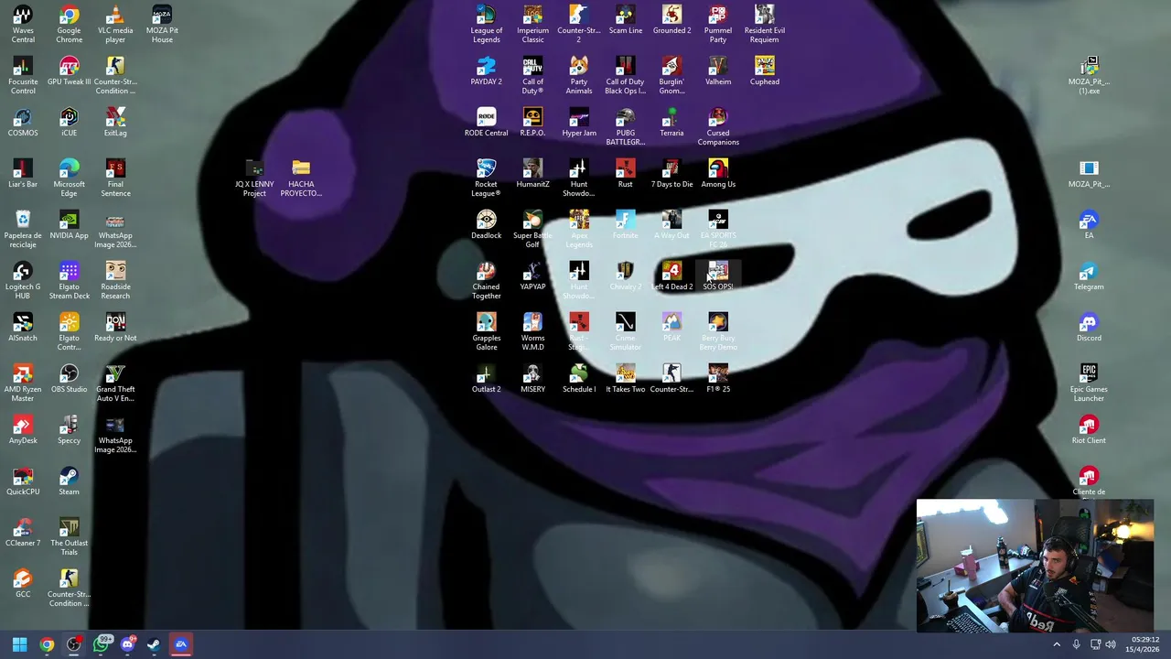Select the Among Us icon
Screen dimensions: 1171x659
(x=718, y=173)
